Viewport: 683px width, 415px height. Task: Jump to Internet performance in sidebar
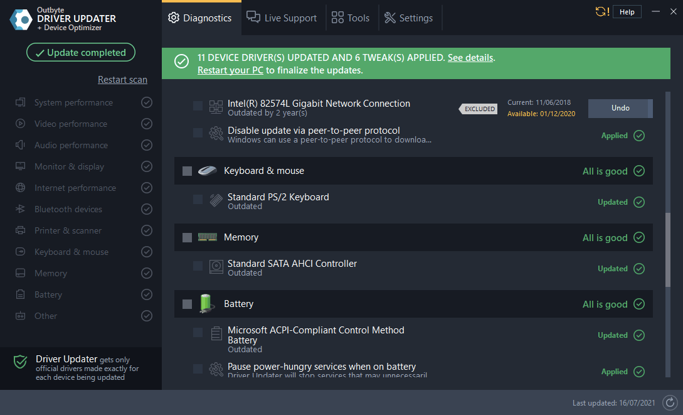tap(75, 188)
